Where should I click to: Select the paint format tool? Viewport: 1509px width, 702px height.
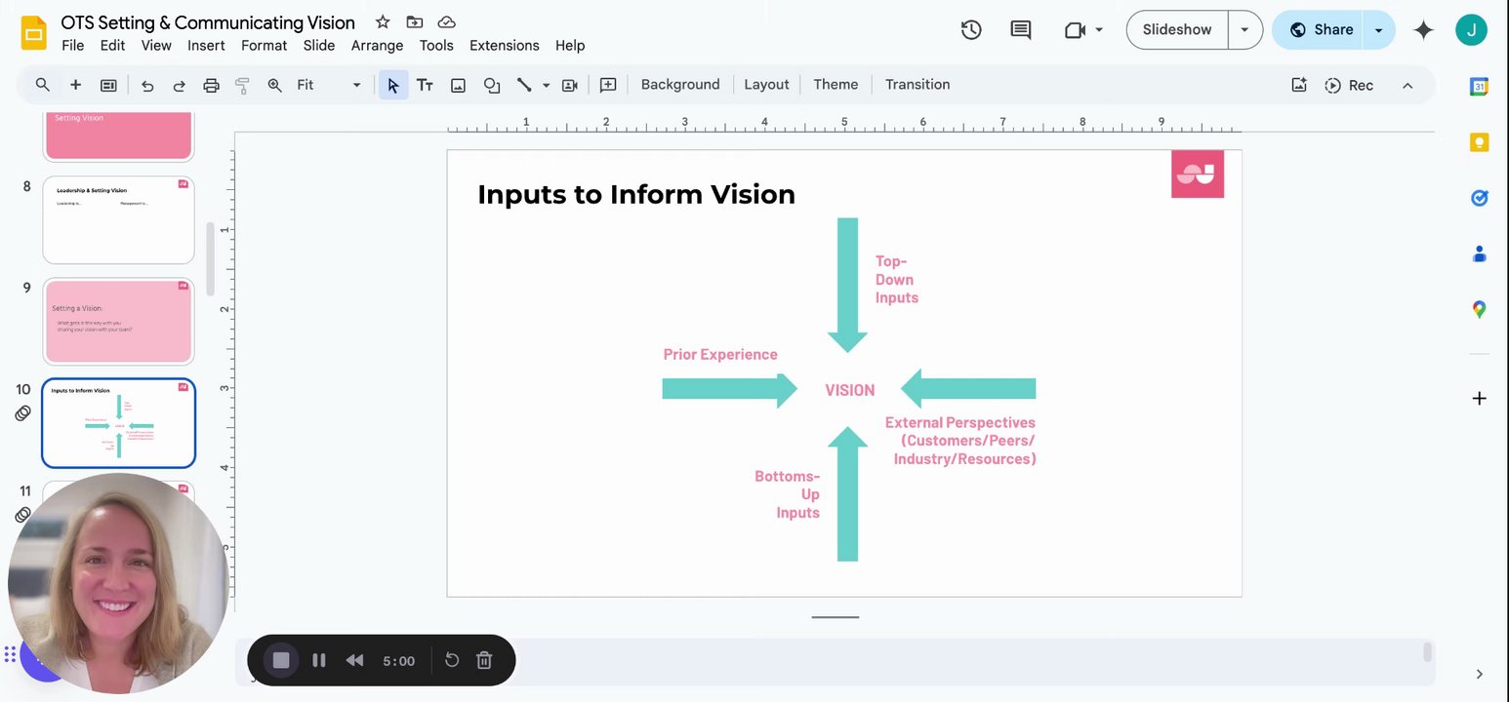(243, 85)
